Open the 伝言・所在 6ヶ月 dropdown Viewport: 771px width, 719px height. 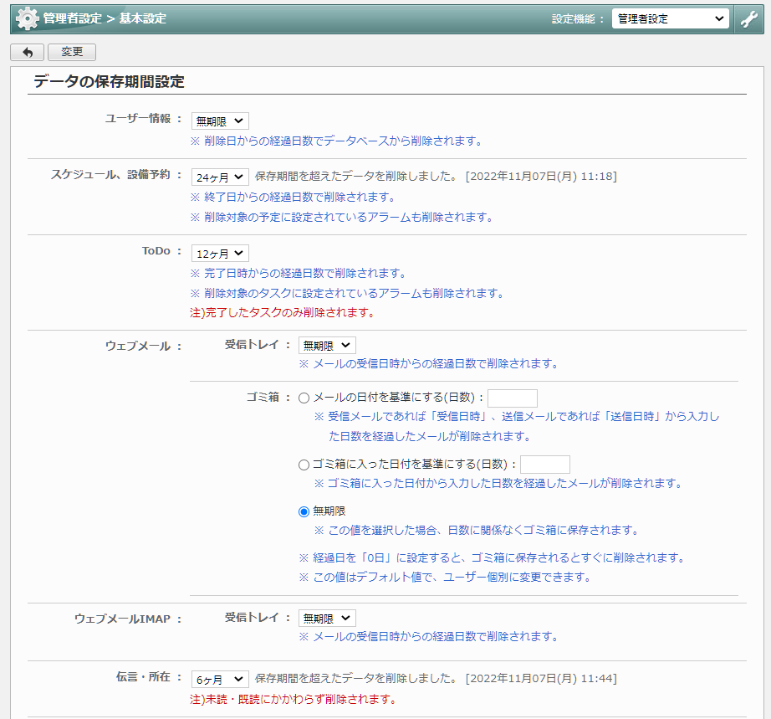click(x=220, y=679)
